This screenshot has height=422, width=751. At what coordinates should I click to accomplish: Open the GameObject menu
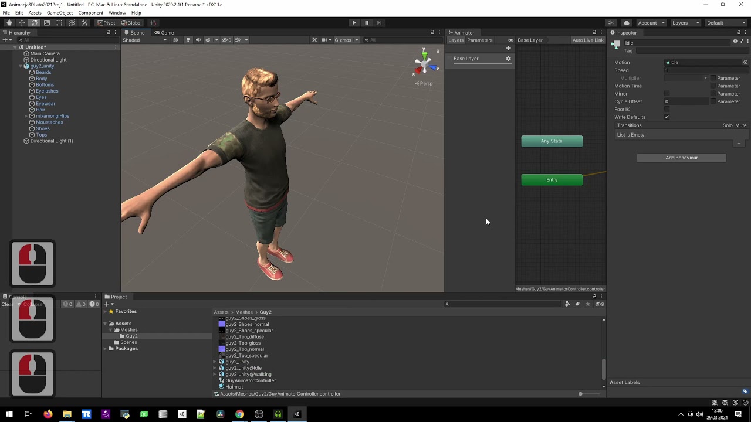point(60,13)
